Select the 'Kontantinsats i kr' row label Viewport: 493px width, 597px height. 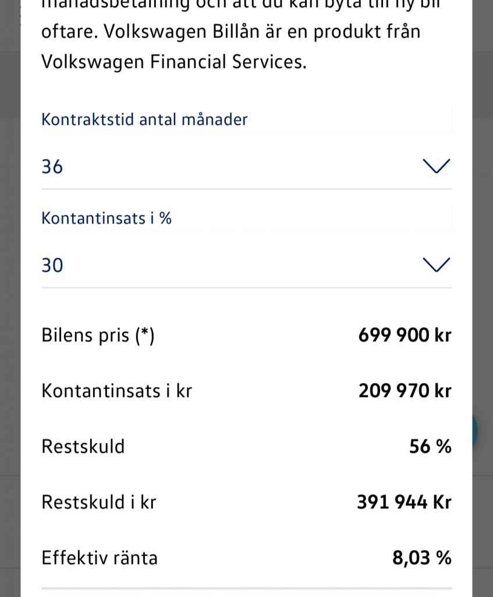pyautogui.click(x=116, y=391)
